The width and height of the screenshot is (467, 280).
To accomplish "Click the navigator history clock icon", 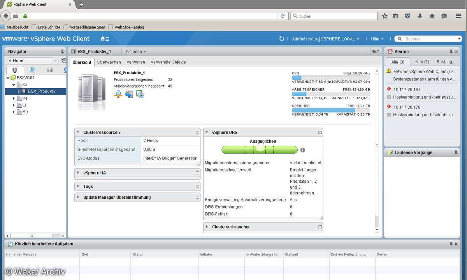I will [x=64, y=61].
